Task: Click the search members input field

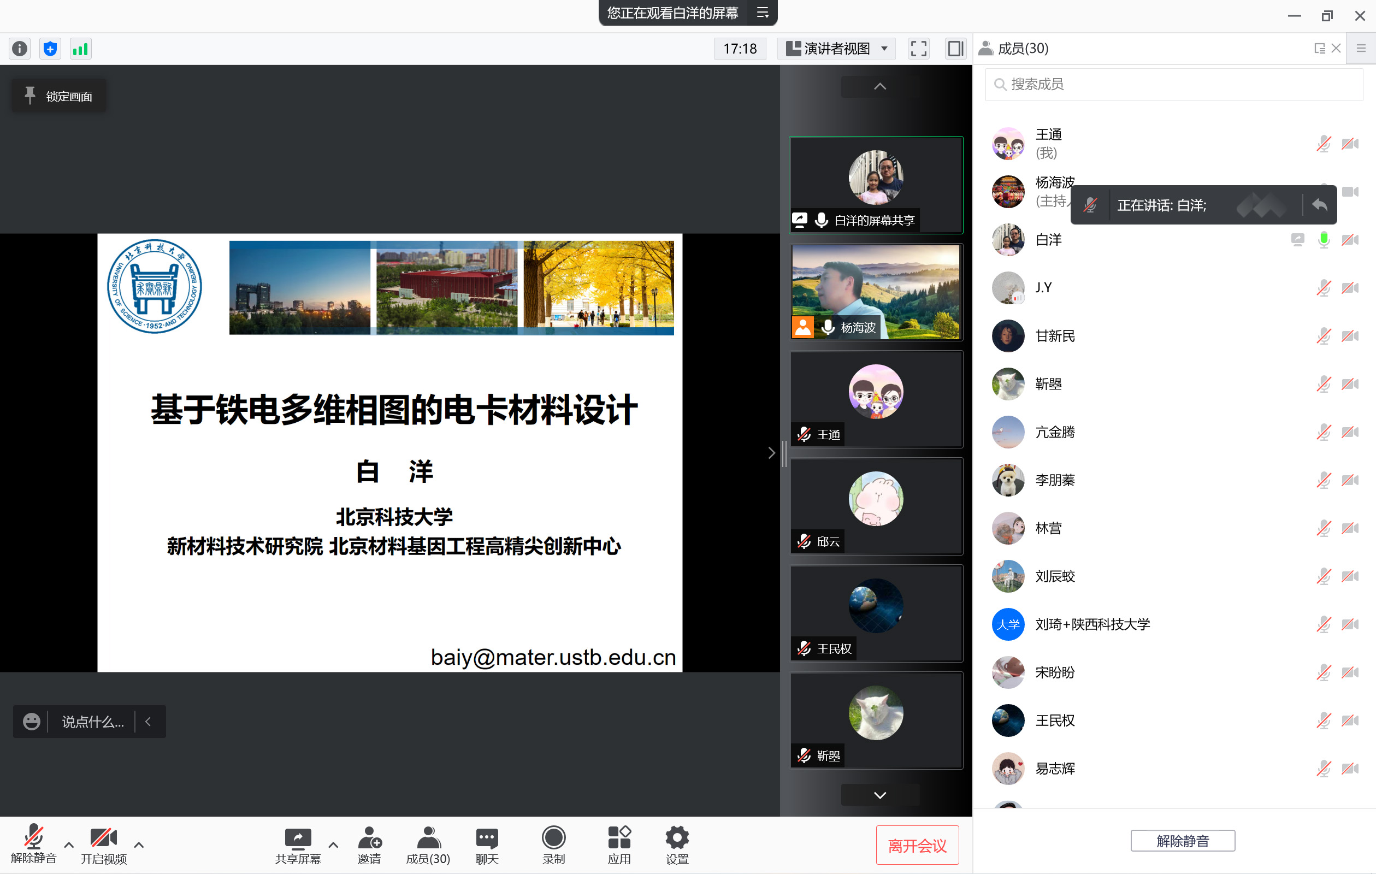Action: pos(1174,85)
